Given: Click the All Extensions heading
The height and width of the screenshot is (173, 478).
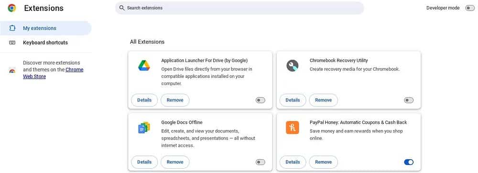Looking at the screenshot, I should [147, 42].
